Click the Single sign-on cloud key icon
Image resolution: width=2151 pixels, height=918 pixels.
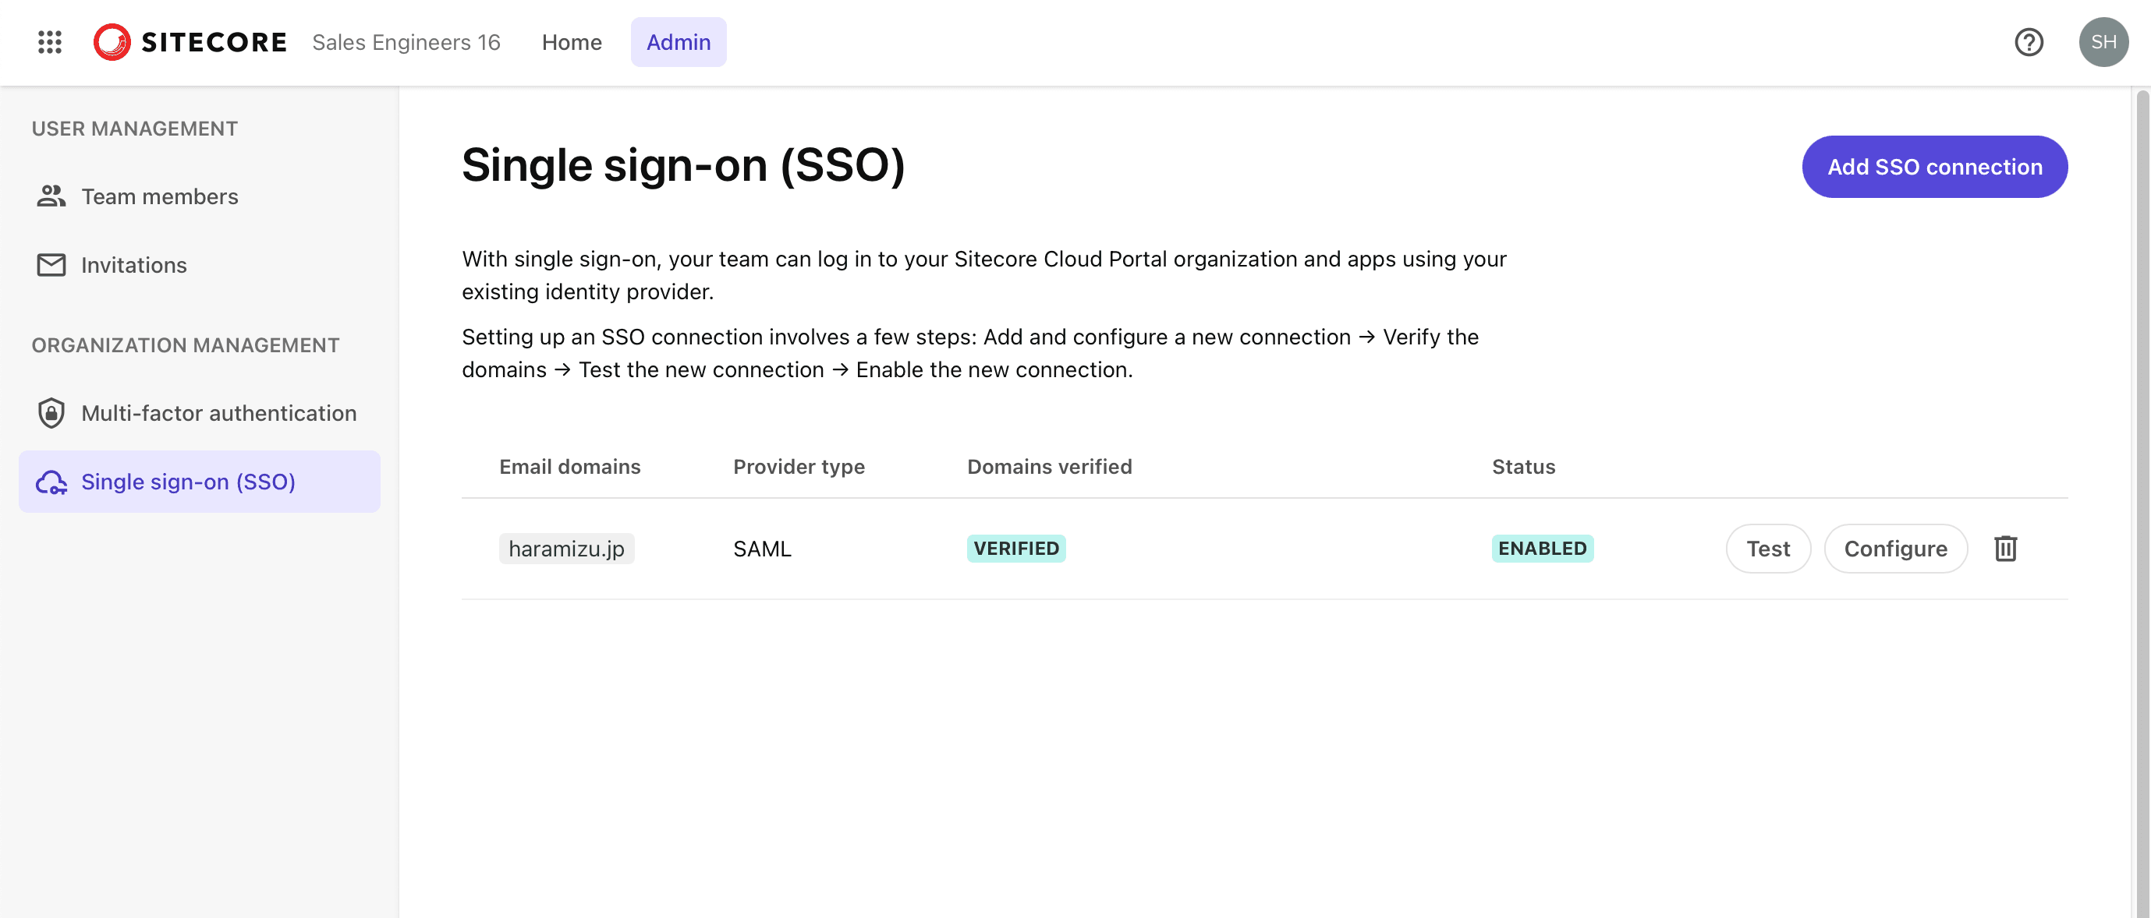pyautogui.click(x=51, y=482)
